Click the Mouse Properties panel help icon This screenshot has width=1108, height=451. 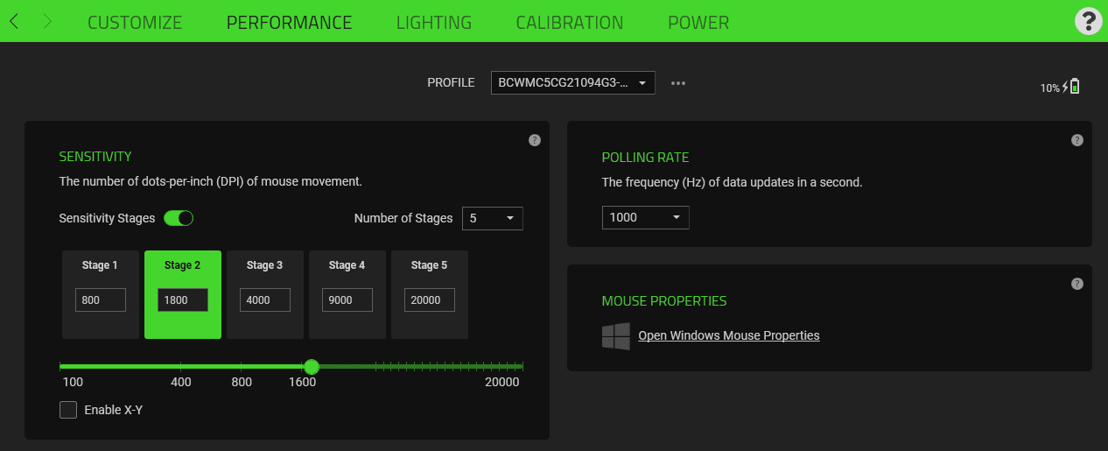(1077, 284)
